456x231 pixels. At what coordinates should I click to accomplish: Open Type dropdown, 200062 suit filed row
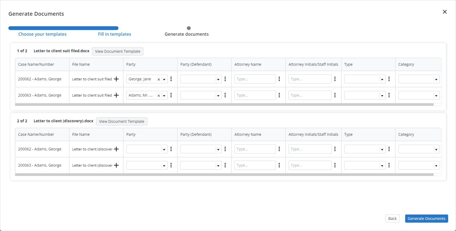365,79
